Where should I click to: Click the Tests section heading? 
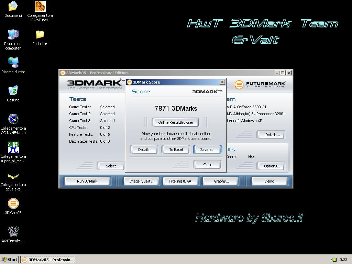coord(78,99)
